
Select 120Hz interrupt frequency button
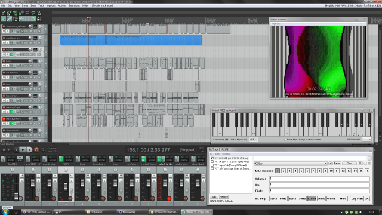click(x=312, y=199)
